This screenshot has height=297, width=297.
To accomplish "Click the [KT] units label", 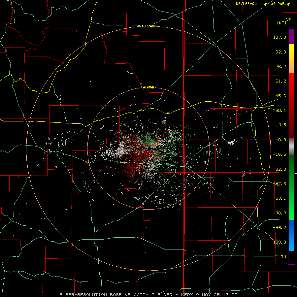I will pos(281,23).
